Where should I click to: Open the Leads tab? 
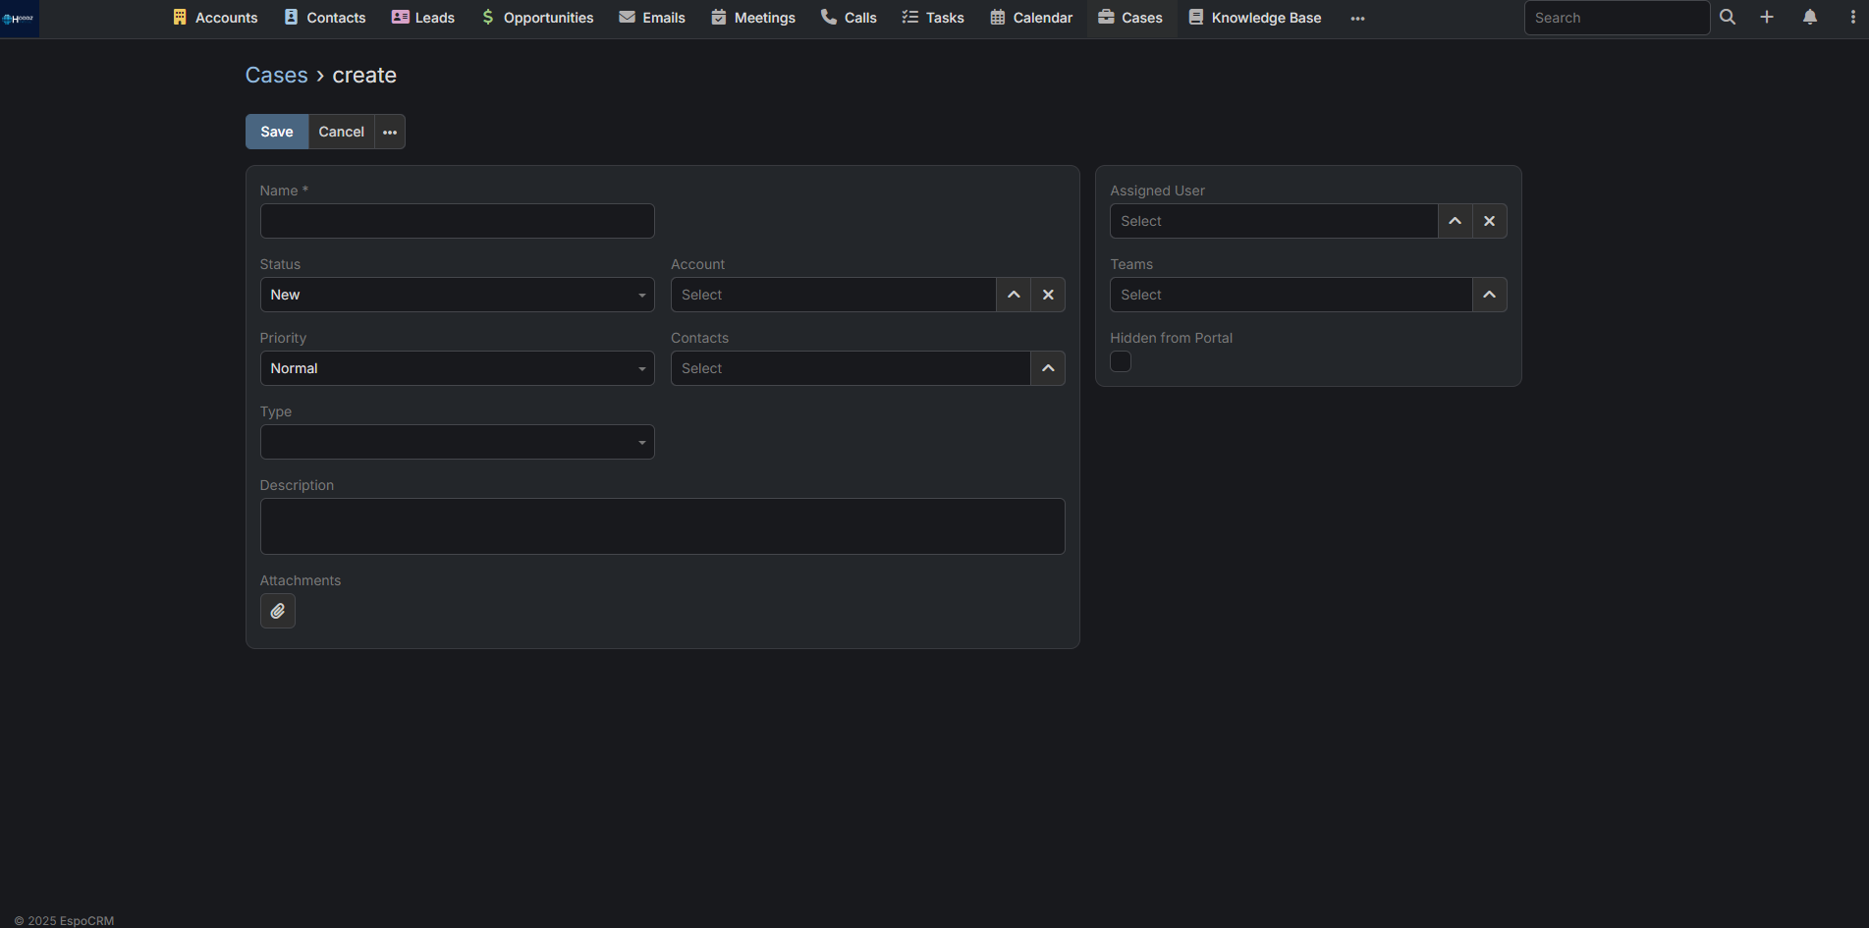(423, 18)
